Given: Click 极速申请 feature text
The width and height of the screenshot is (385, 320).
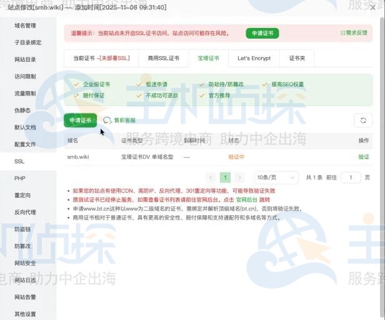Looking at the screenshot, I should [x=157, y=84].
